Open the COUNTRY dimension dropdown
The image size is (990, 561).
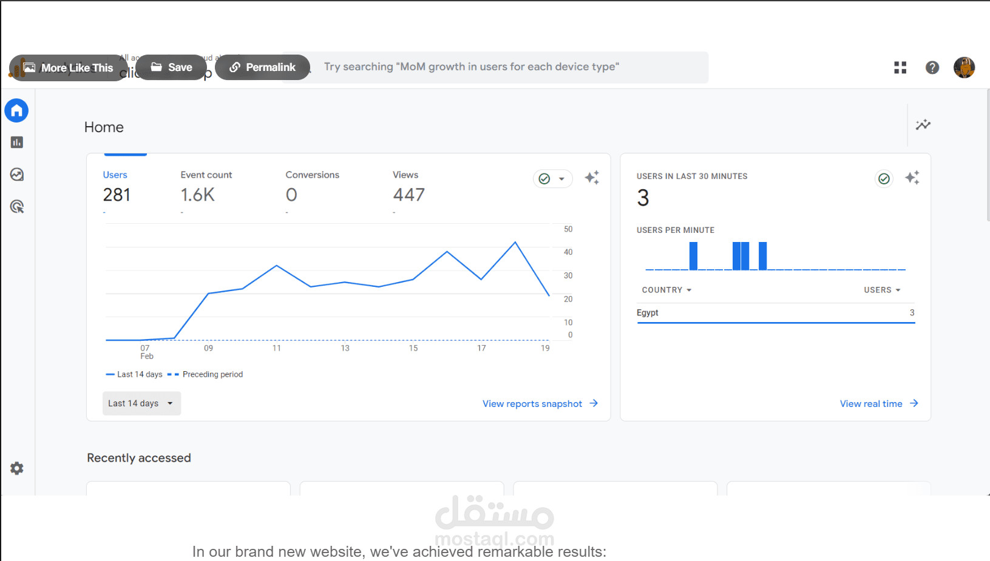666,290
